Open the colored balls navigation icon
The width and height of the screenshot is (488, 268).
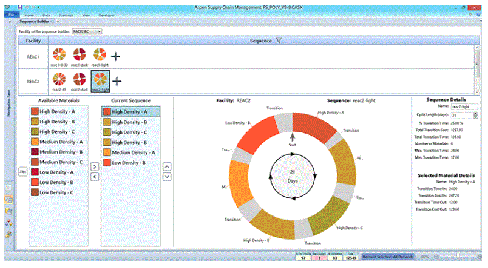8,223
